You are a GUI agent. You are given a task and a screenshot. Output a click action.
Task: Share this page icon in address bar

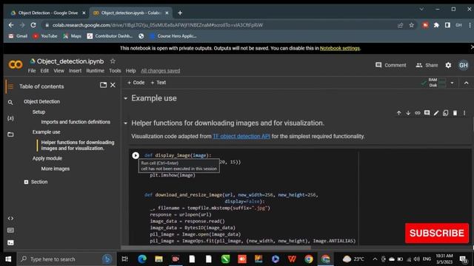click(400, 25)
